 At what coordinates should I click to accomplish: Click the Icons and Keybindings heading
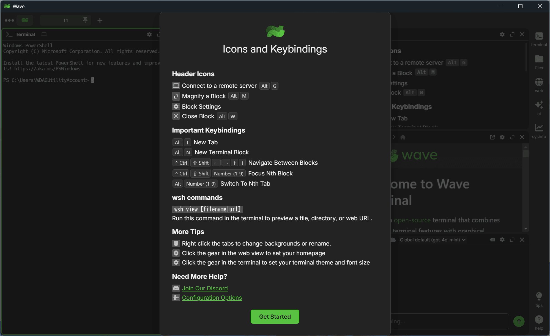point(275,49)
